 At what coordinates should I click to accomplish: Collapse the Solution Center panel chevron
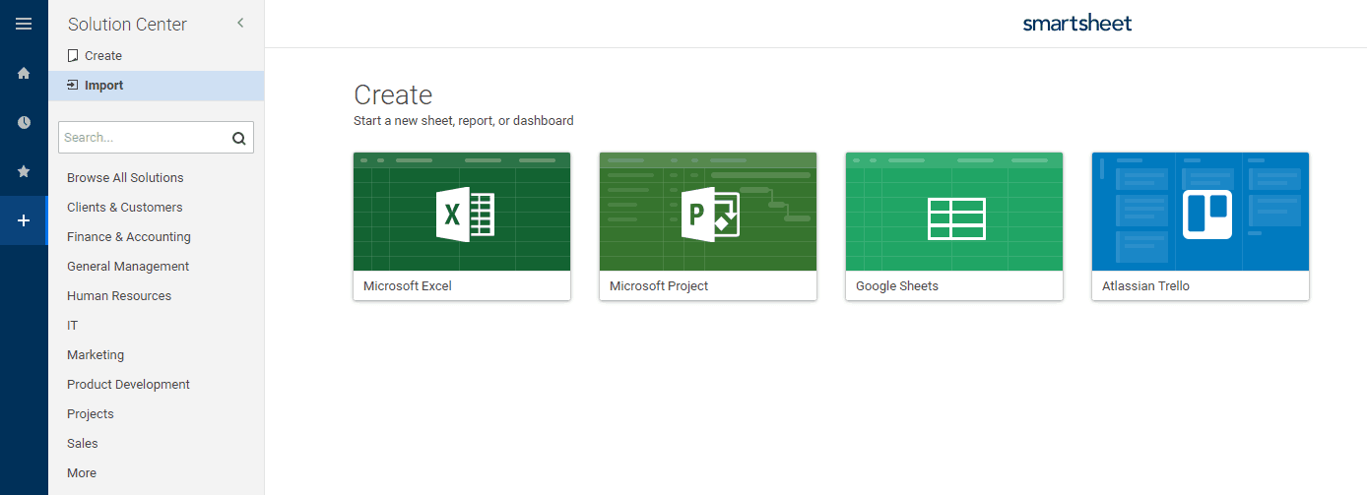(x=240, y=23)
